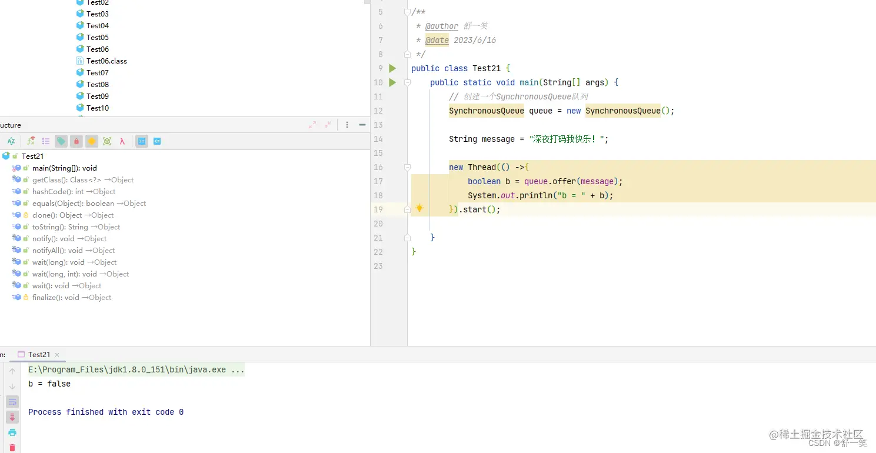The height and width of the screenshot is (453, 876).
Task: Click the @date tag in Javadoc
Action: tap(437, 40)
